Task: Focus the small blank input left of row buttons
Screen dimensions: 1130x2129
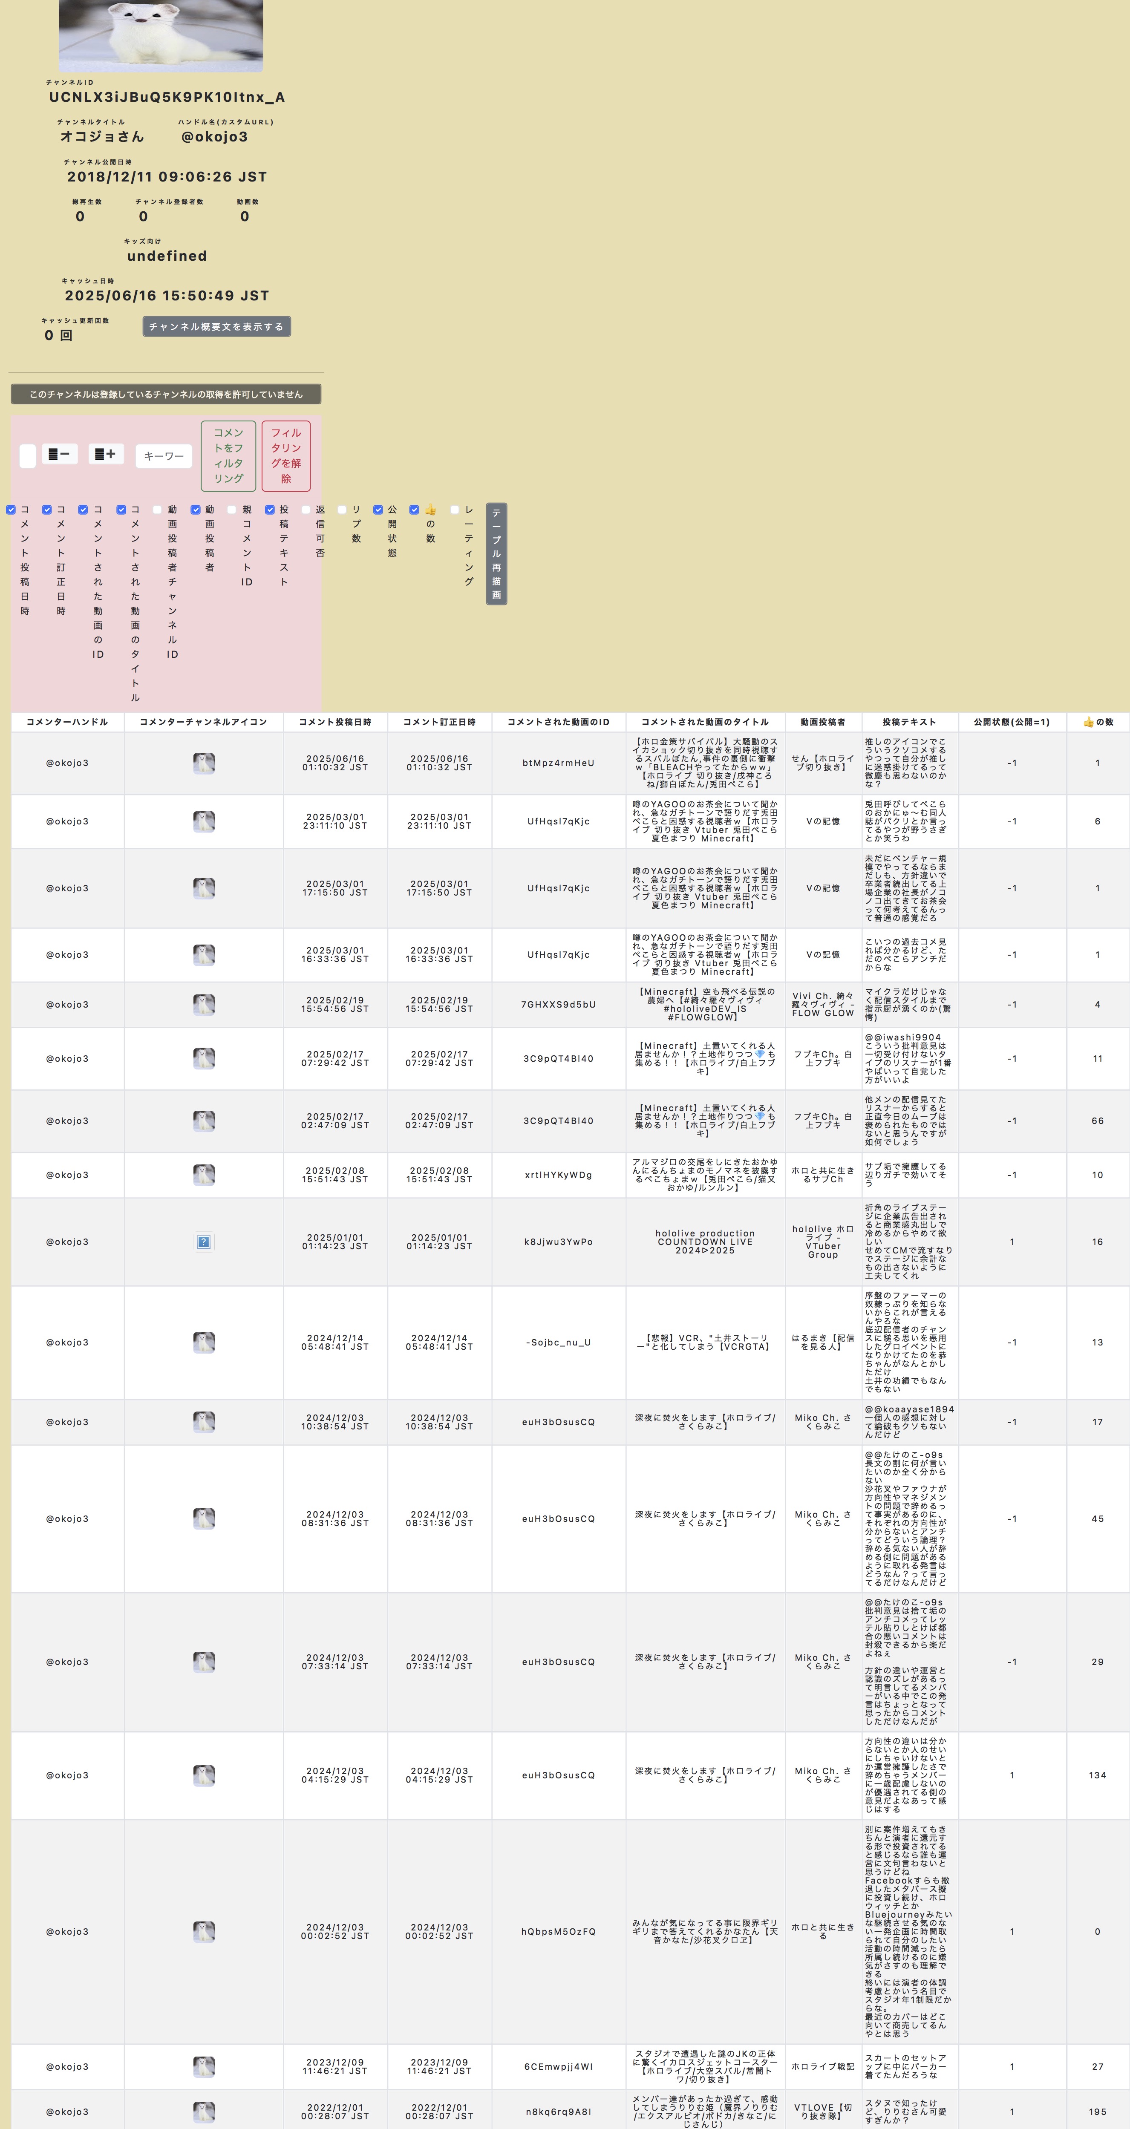Action: [27, 456]
